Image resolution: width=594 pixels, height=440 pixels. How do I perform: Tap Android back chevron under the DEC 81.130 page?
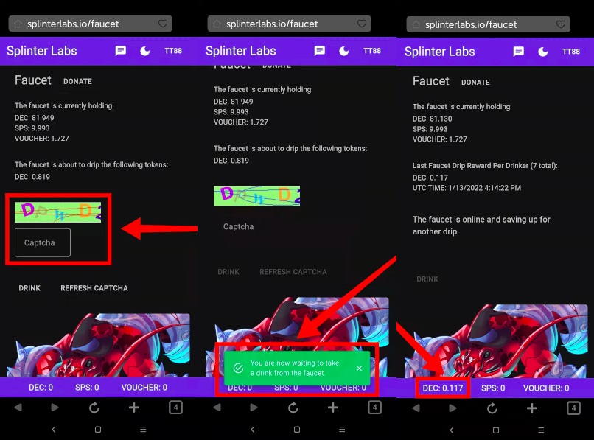452,430
